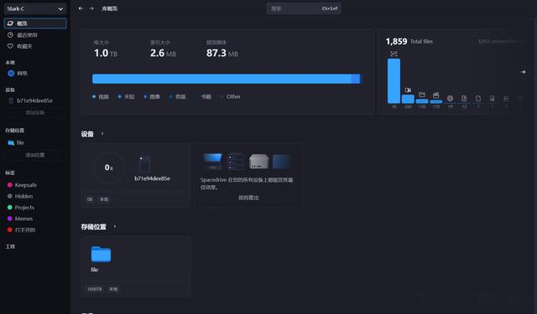537x314 pixels.
Task: Open the network (网络) sidebar entry
Action: point(35,73)
